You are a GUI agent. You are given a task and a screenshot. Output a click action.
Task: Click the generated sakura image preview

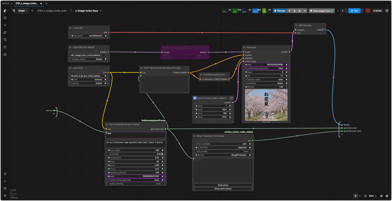tap(266, 105)
